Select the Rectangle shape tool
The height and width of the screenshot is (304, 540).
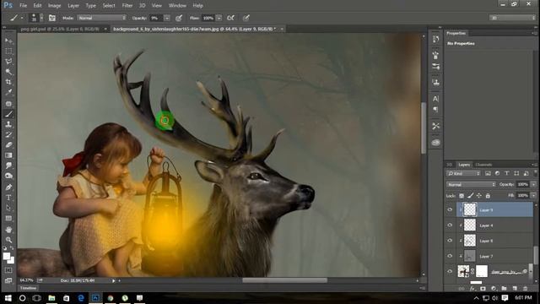8,219
